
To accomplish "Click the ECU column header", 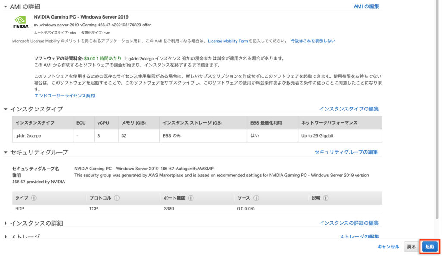I will pyautogui.click(x=84, y=123).
